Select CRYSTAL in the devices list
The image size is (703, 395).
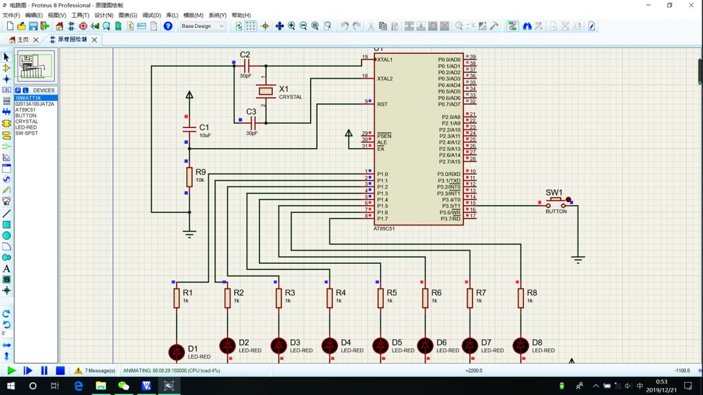coord(27,121)
